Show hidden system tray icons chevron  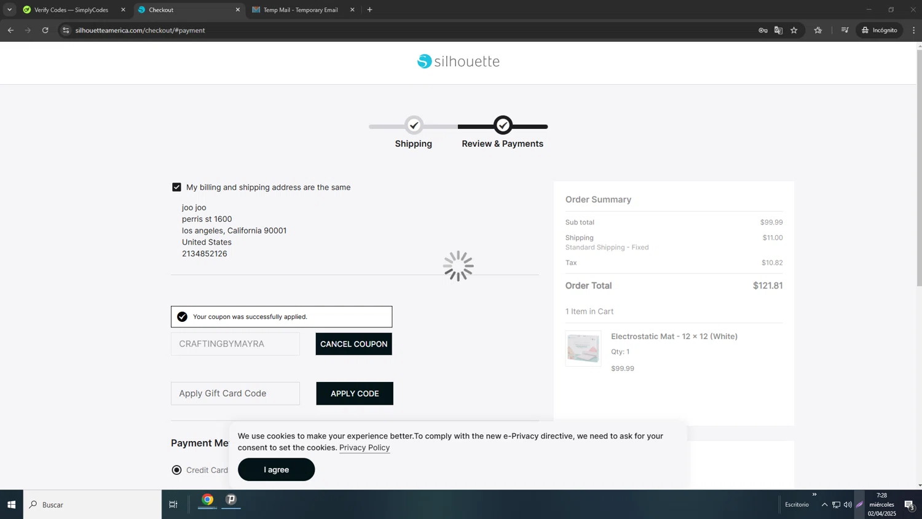tap(824, 505)
